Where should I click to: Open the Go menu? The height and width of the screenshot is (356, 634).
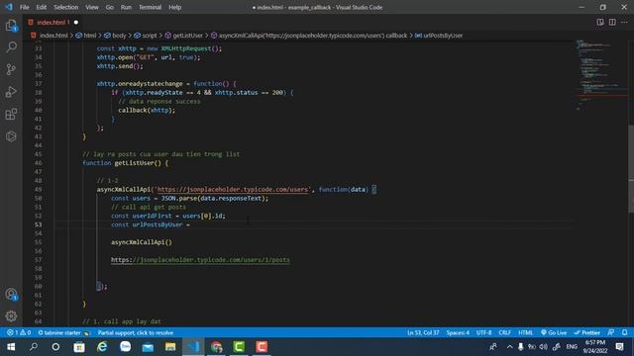tap(110, 7)
